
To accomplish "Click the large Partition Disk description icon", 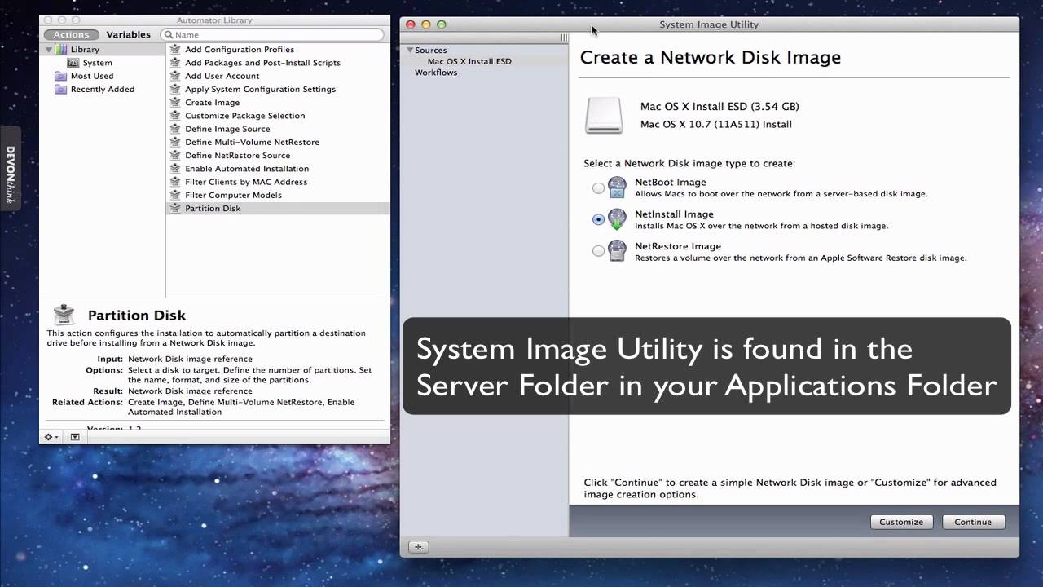I will (x=64, y=315).
